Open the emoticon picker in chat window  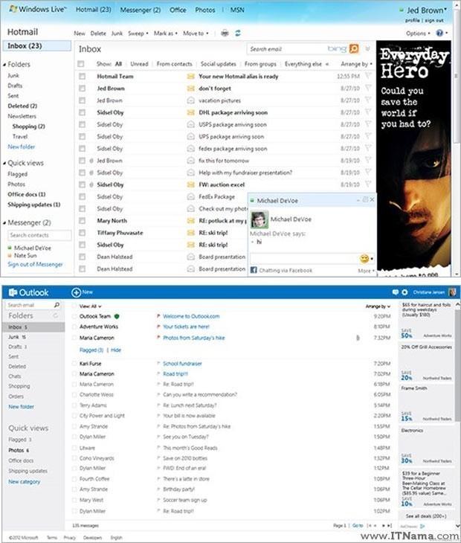pos(364,259)
